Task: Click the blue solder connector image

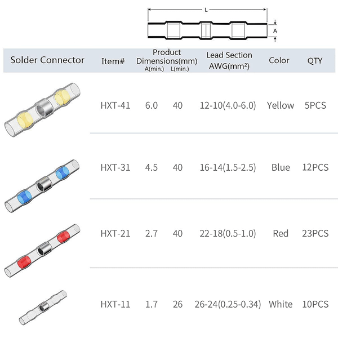Action: point(42,186)
